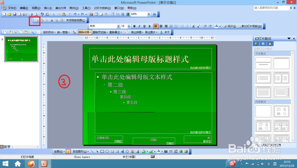Open the 插入(I) menu
The height and width of the screenshot is (168, 297).
click(x=48, y=8)
